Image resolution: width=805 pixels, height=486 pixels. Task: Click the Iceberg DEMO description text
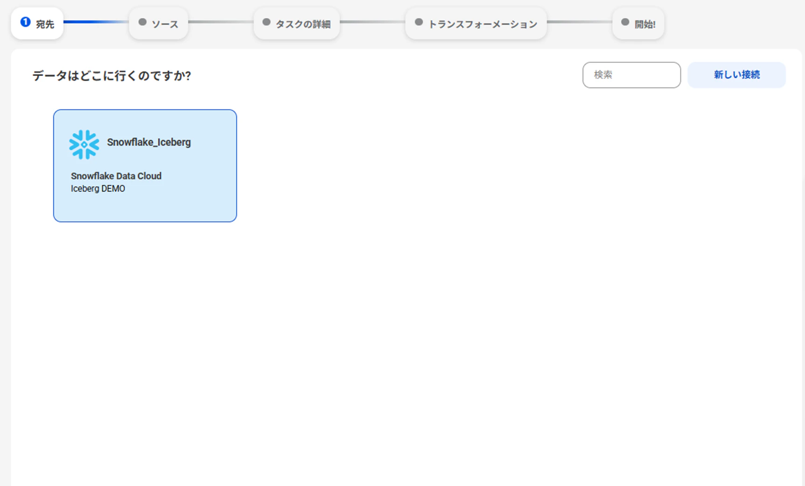(x=98, y=189)
